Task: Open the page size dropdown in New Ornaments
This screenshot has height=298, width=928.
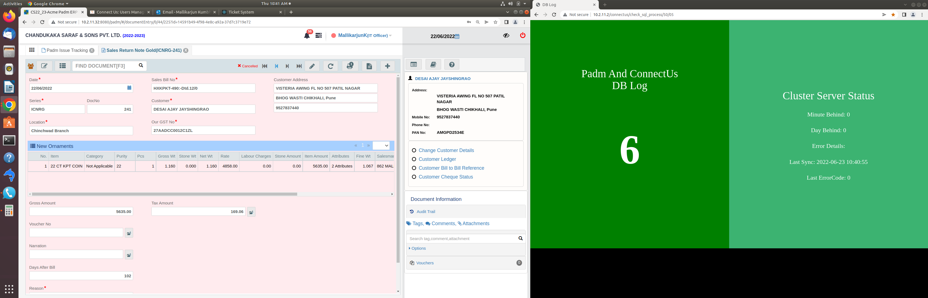Action: [381, 145]
